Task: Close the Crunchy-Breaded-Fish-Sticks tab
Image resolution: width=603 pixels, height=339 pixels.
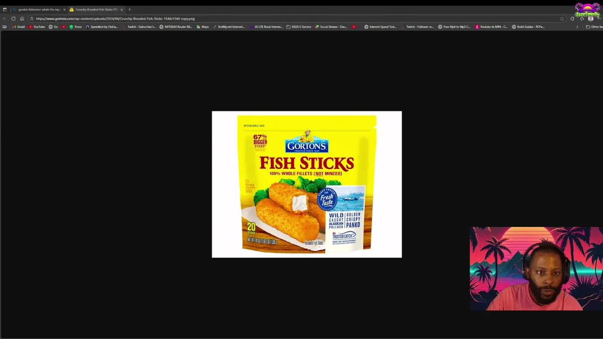Action: [x=122, y=9]
